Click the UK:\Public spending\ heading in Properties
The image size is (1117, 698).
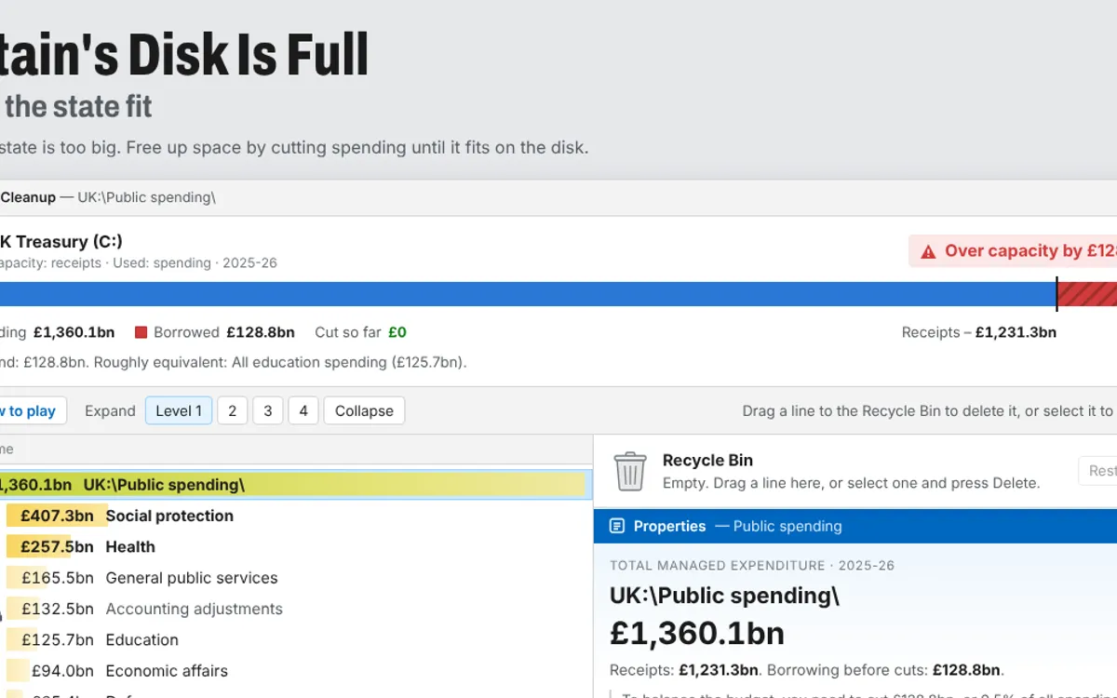(724, 596)
